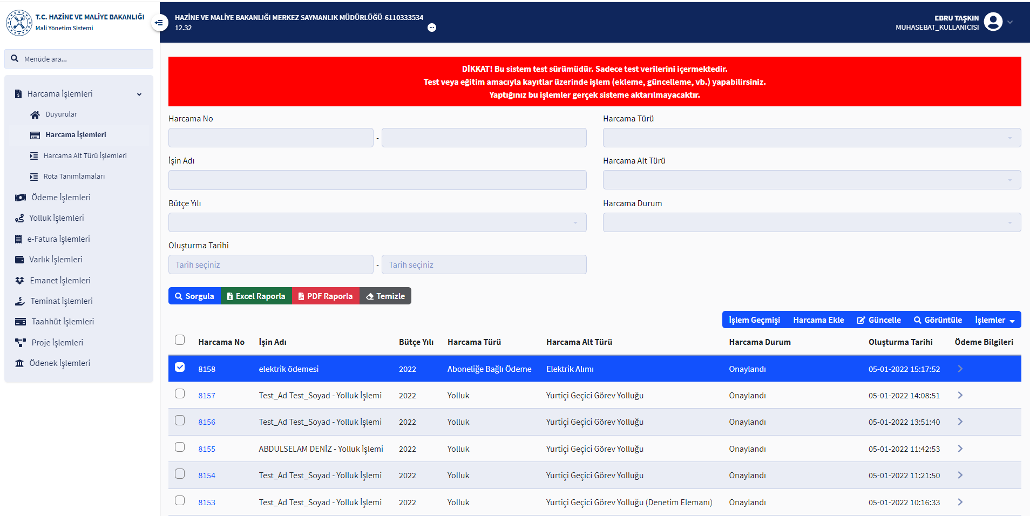Click the user profile avatar icon
The height and width of the screenshot is (516, 1030).
pyautogui.click(x=993, y=22)
